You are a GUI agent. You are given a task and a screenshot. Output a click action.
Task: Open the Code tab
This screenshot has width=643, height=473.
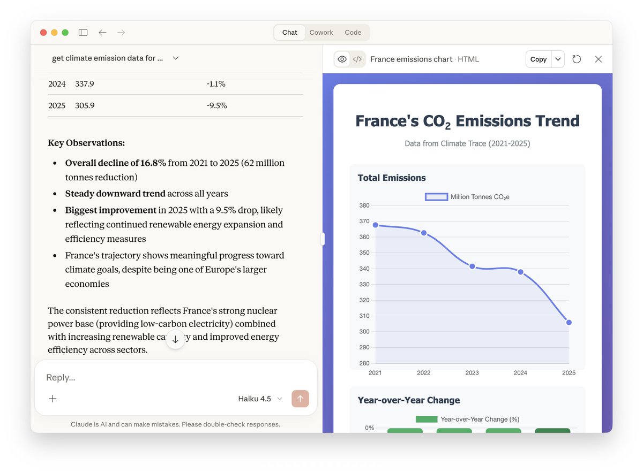coord(353,32)
